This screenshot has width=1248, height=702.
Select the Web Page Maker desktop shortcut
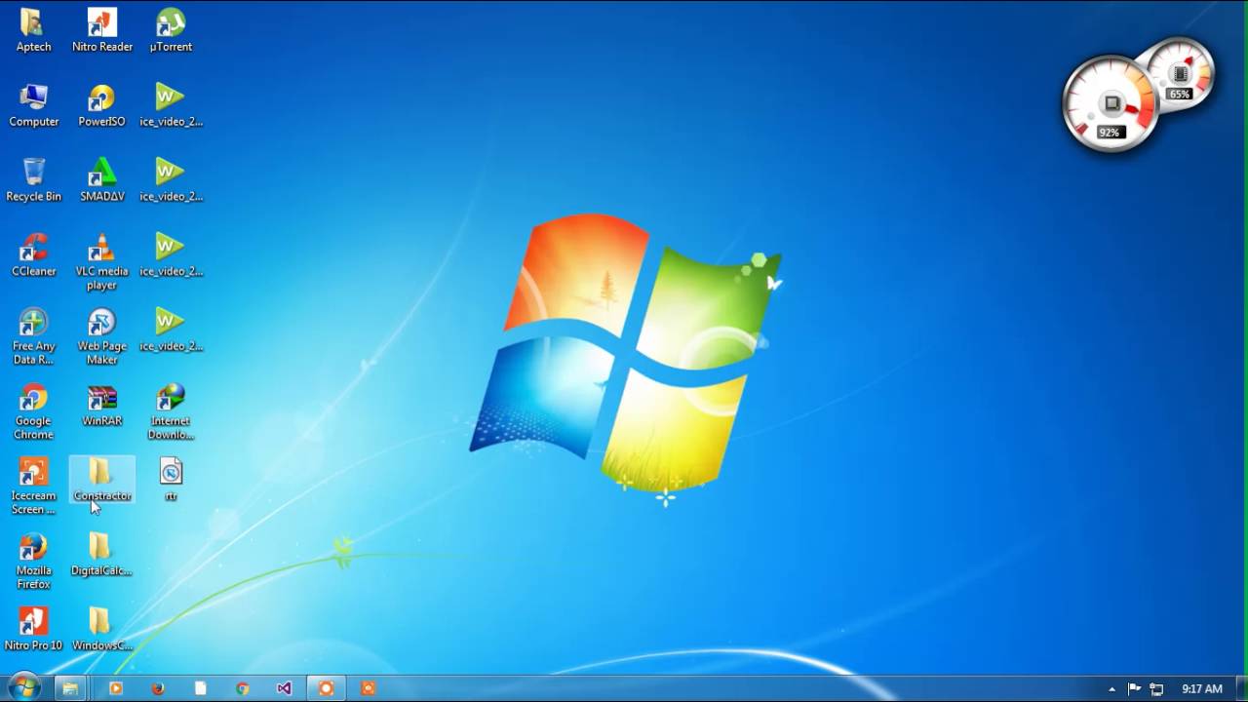tap(102, 336)
